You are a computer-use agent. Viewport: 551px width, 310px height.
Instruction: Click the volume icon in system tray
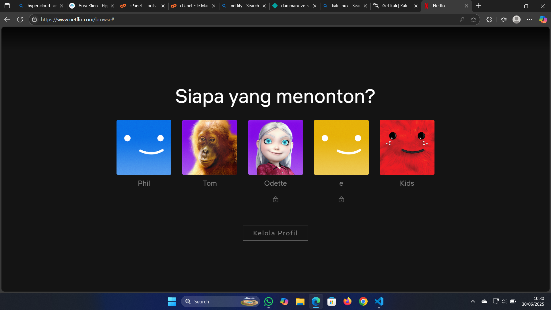(504, 301)
